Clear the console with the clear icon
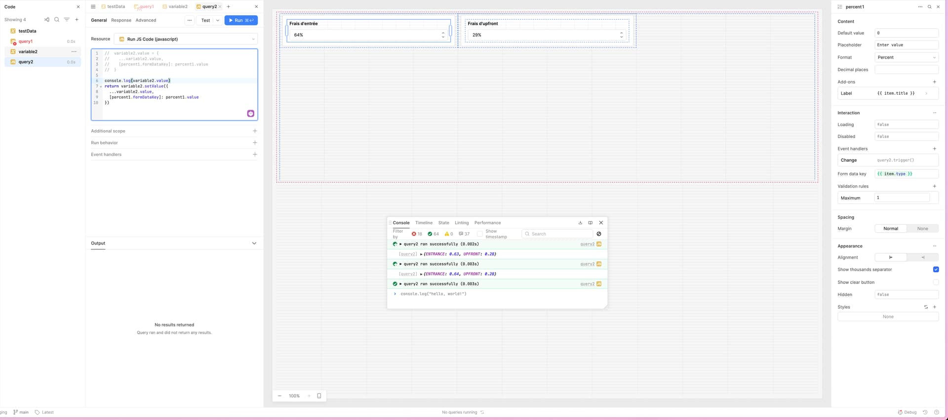The image size is (948, 420). point(599,234)
